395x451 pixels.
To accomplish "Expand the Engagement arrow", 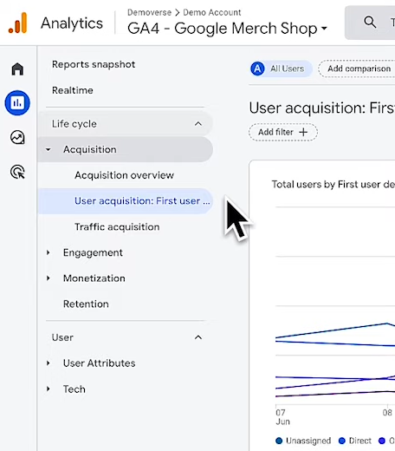I will [49, 252].
